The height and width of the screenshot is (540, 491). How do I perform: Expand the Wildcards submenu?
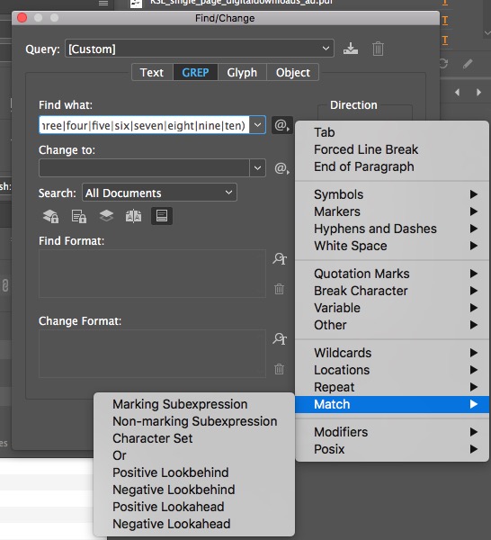pos(392,353)
